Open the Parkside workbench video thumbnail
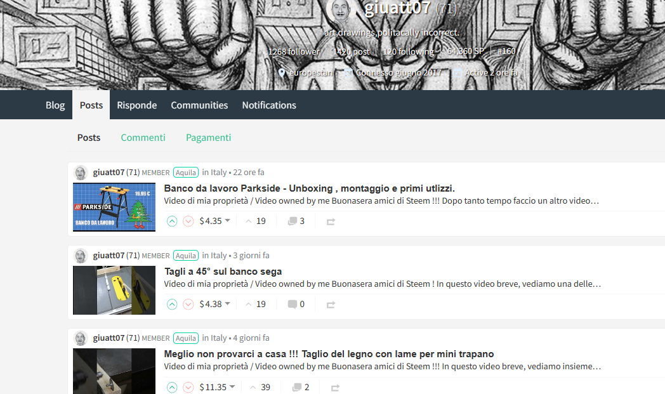Screen dimensions: 665x394 point(114,207)
